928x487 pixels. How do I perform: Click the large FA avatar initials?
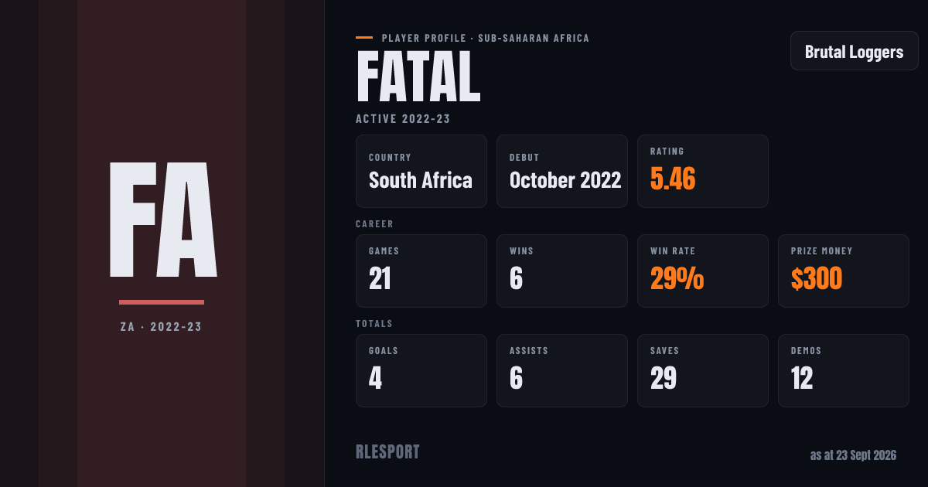coord(162,220)
